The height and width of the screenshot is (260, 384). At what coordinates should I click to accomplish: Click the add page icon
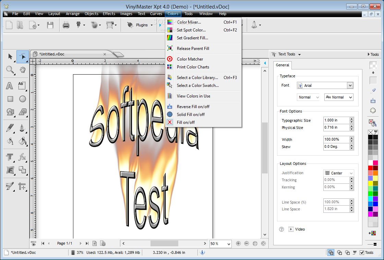pos(95,243)
